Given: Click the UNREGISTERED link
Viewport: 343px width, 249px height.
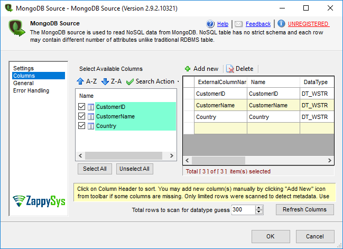Looking at the screenshot, I should point(309,24).
